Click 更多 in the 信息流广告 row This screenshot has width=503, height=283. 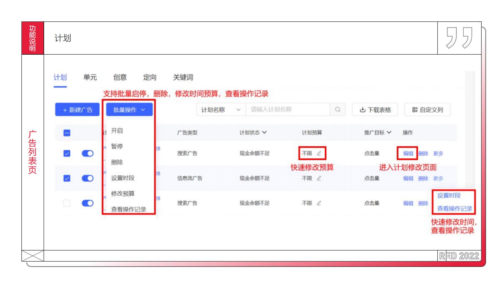coord(438,178)
